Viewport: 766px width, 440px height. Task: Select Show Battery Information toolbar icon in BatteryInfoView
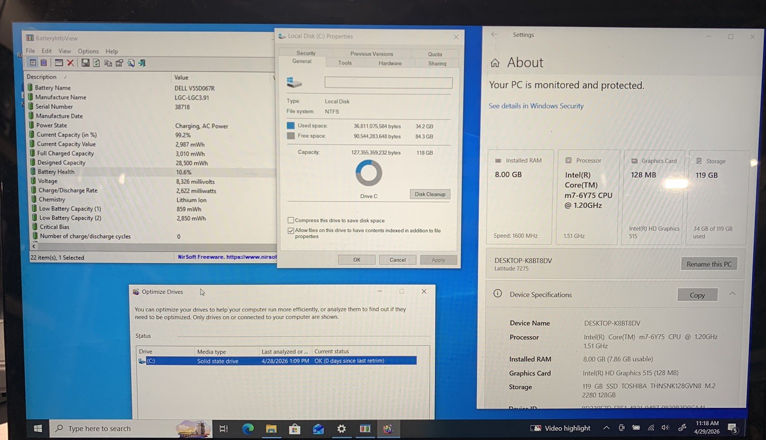click(33, 63)
